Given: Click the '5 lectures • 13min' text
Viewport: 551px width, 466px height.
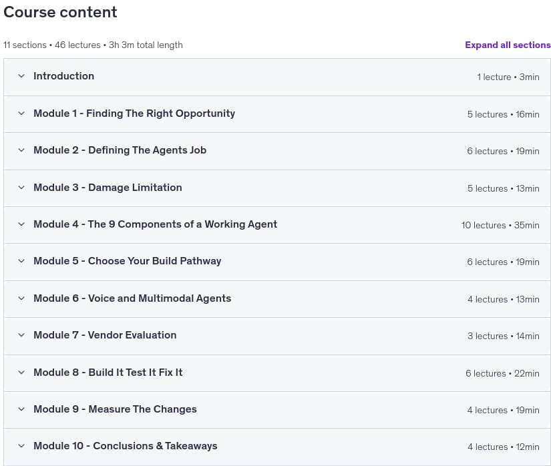Looking at the screenshot, I should (x=503, y=188).
